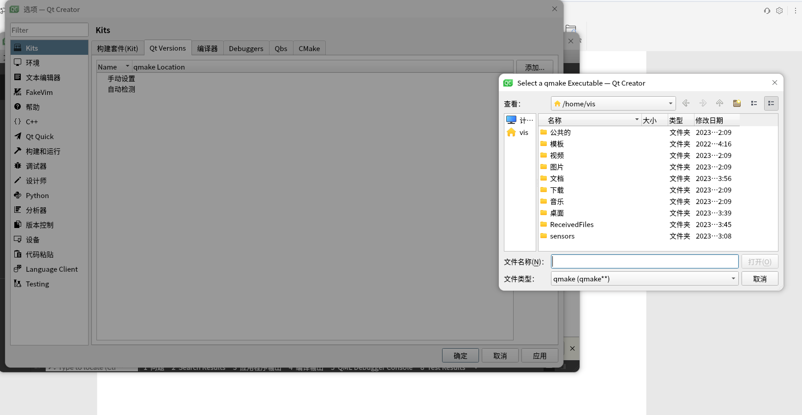Open Kits category in options sidebar

[49, 48]
